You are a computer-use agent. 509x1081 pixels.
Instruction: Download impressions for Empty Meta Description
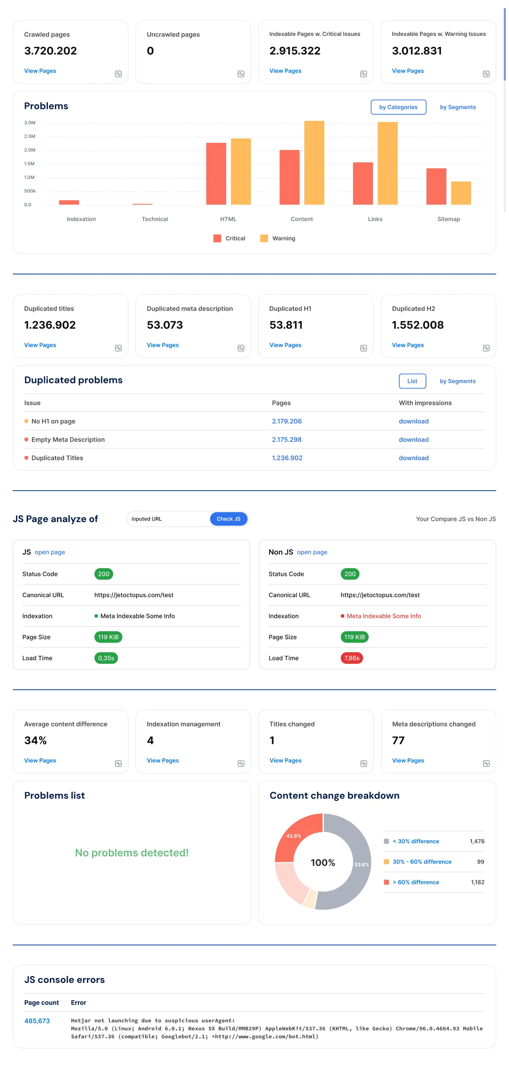coord(413,439)
